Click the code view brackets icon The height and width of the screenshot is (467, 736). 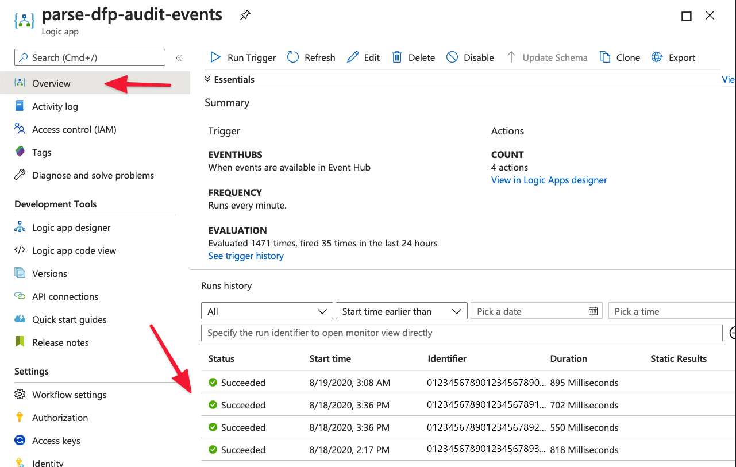[20, 250]
